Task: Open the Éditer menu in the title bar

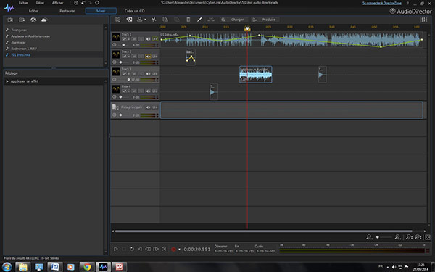Action: [x=40, y=3]
